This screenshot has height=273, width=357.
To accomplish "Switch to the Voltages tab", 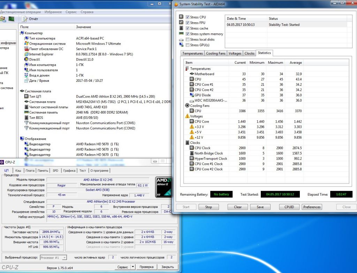I will [235, 53].
